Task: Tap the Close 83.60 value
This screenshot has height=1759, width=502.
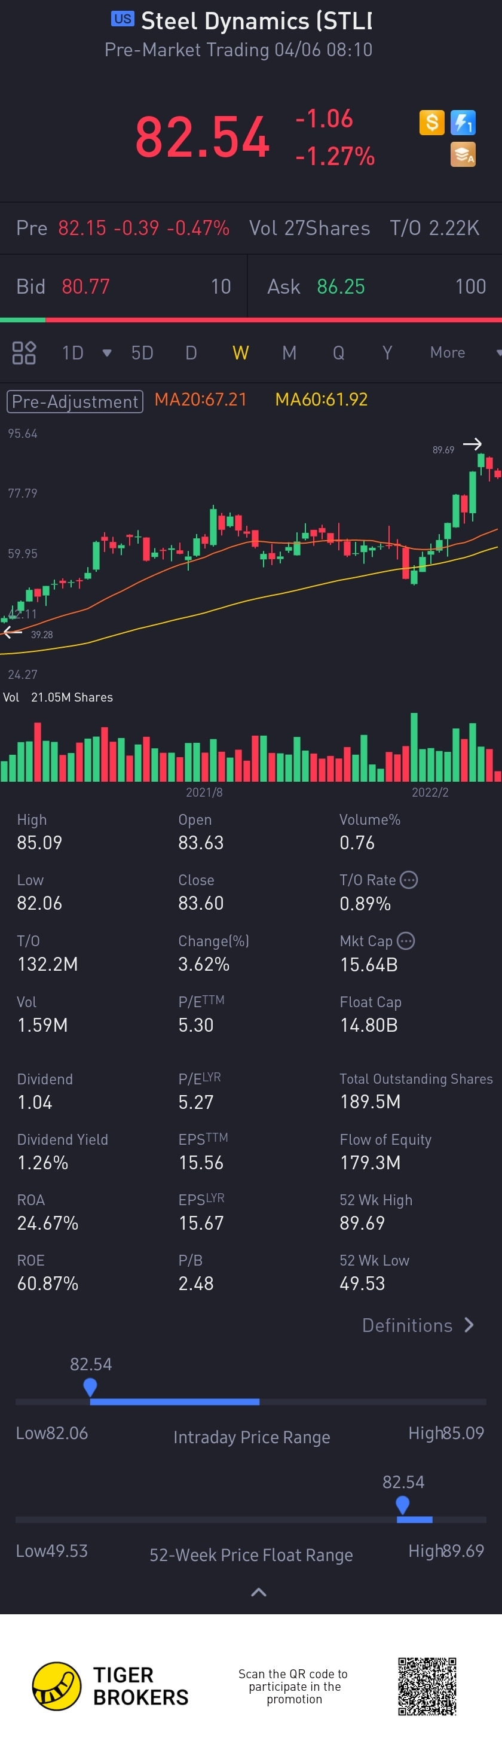Action: pos(201,903)
